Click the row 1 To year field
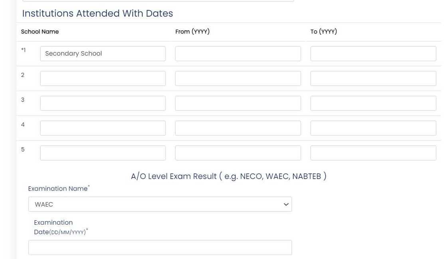This screenshot has width=447, height=259. pyautogui.click(x=373, y=54)
